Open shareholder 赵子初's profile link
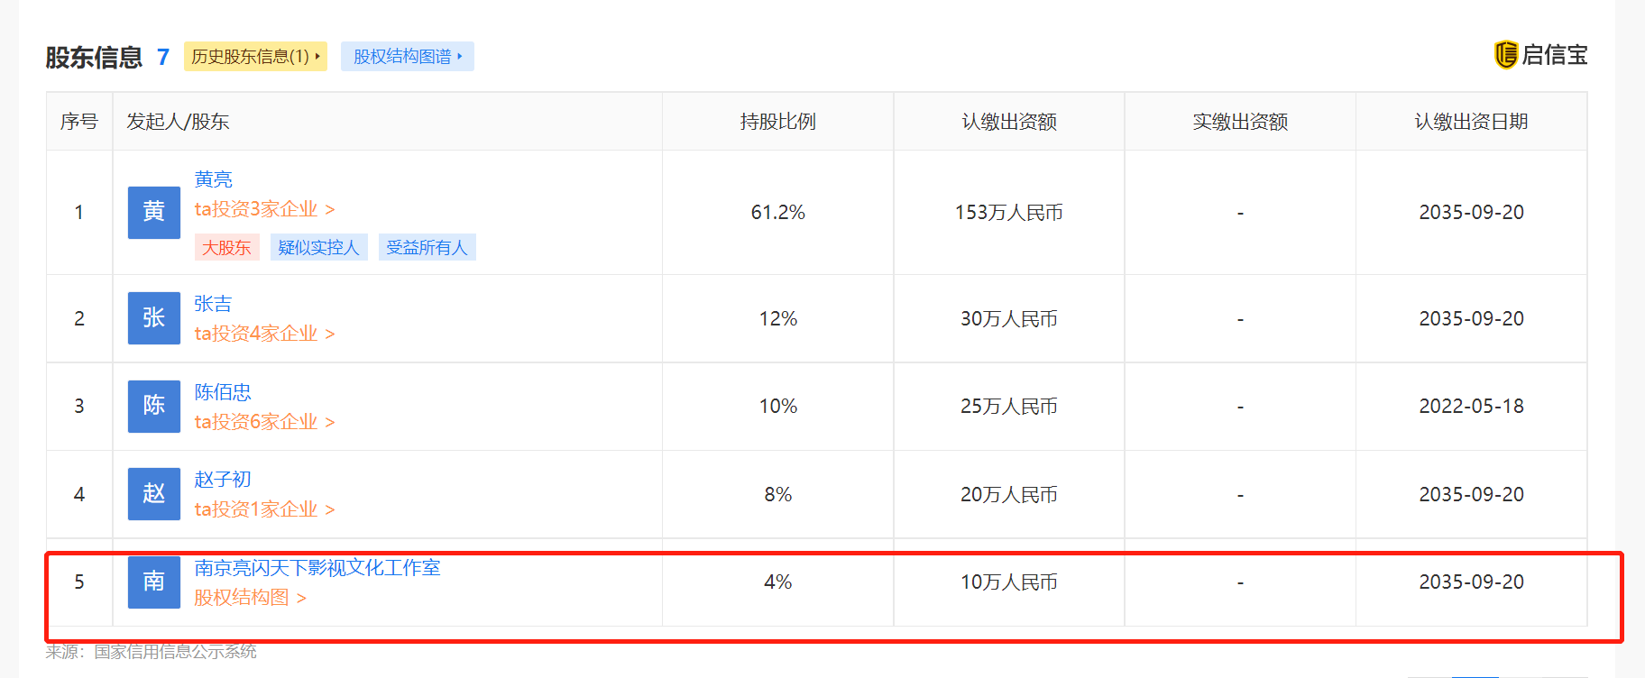This screenshot has width=1645, height=678. pos(223,480)
